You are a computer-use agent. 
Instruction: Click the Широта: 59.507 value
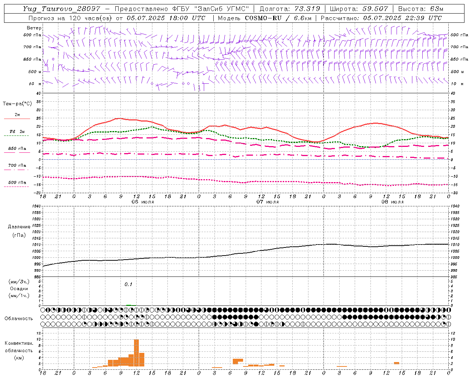coord(359,9)
